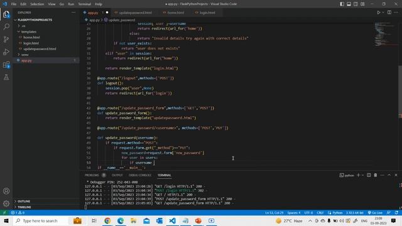This screenshot has width=402, height=226.
Task: Select app.py in the Explorer tree
Action: (x=26, y=60)
